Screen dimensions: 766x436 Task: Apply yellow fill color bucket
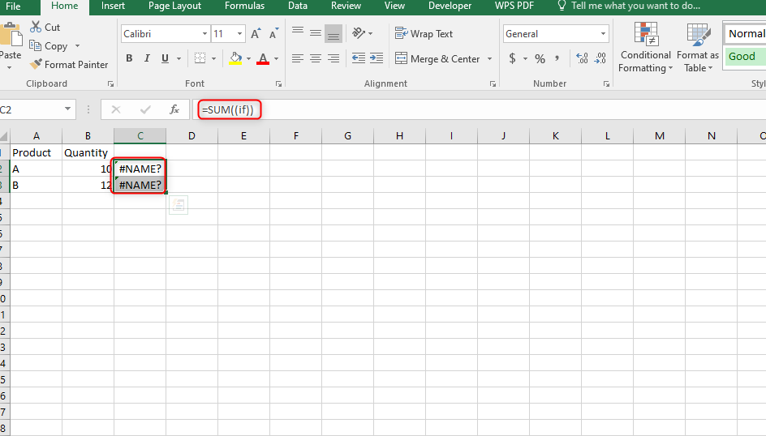(x=235, y=58)
